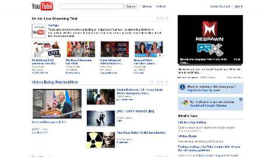Click the Rocketboom LIVE title link
Image resolution: width=261 pixels, height=157 pixels.
[44, 62]
